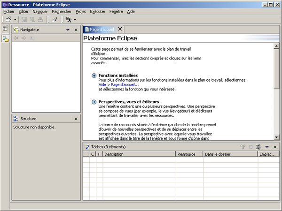Expand the External Tools dropdown arrow
Image resolution: width=282 pixels, height=211 pixels.
75,20
